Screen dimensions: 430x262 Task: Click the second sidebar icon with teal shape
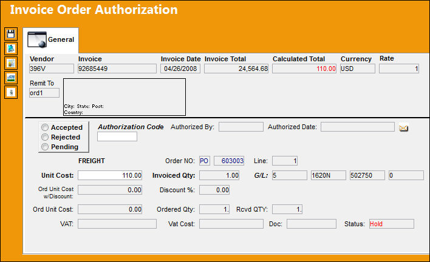[11, 49]
